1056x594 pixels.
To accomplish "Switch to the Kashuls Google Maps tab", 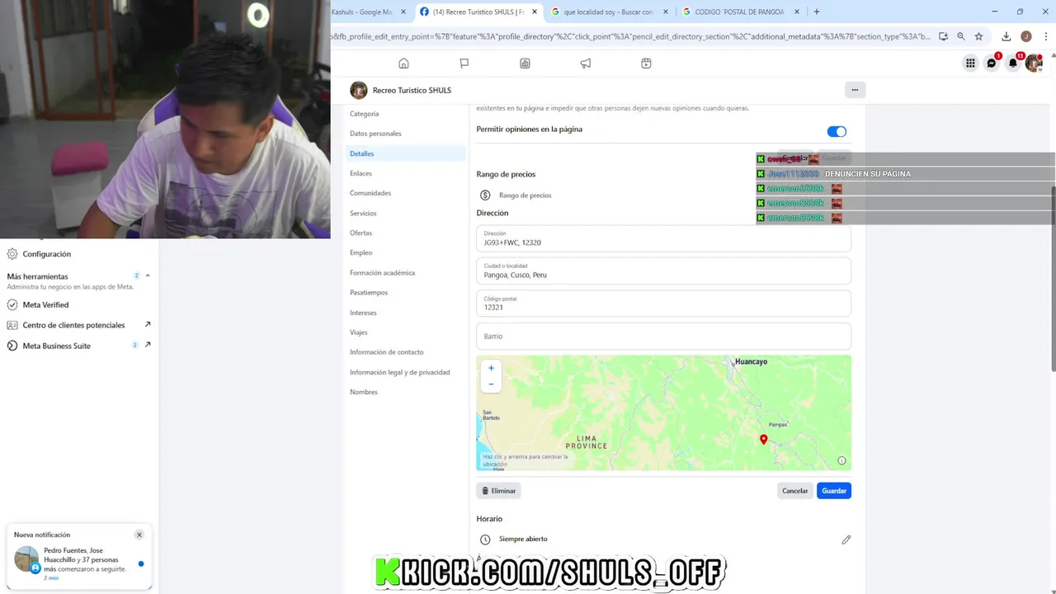I will [361, 12].
